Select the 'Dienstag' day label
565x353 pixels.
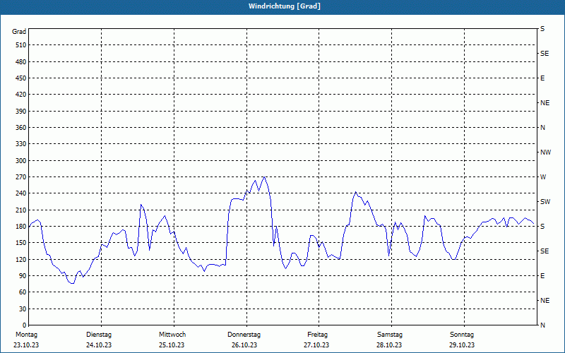pyautogui.click(x=99, y=335)
